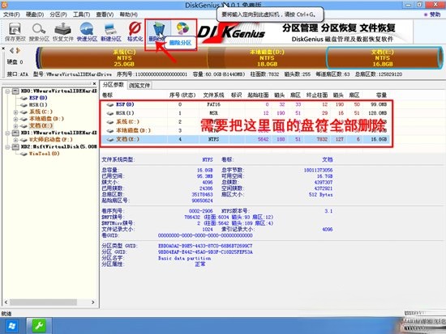Click the 赞助 link at top right
Viewport: 446px width, 334px height.
click(x=435, y=15)
